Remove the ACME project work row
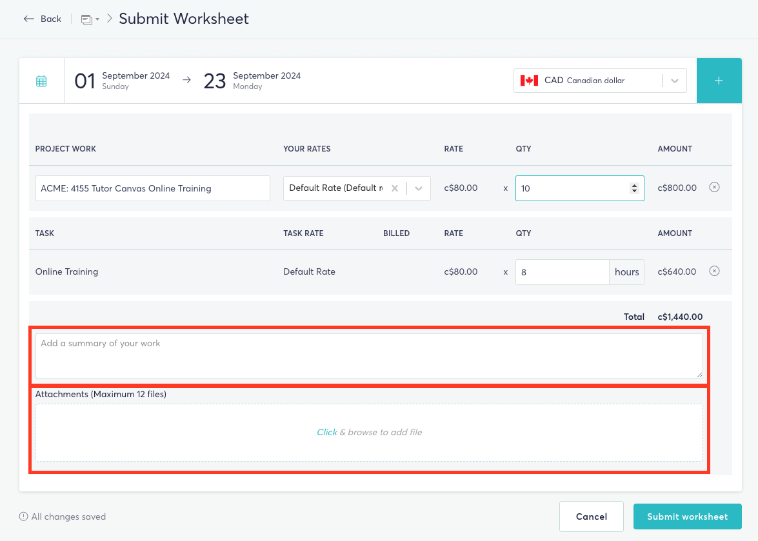Screen dimensions: 758x541 click(x=714, y=186)
